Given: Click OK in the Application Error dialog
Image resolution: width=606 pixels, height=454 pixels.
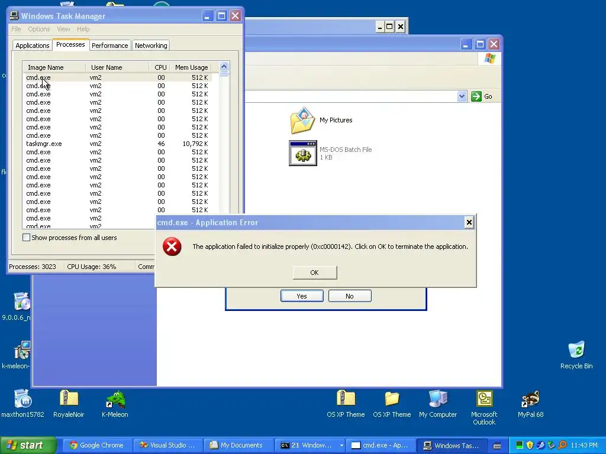Looking at the screenshot, I should 315,273.
